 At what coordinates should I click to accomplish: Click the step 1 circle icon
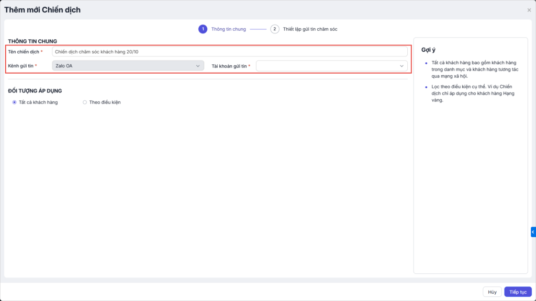(x=203, y=29)
